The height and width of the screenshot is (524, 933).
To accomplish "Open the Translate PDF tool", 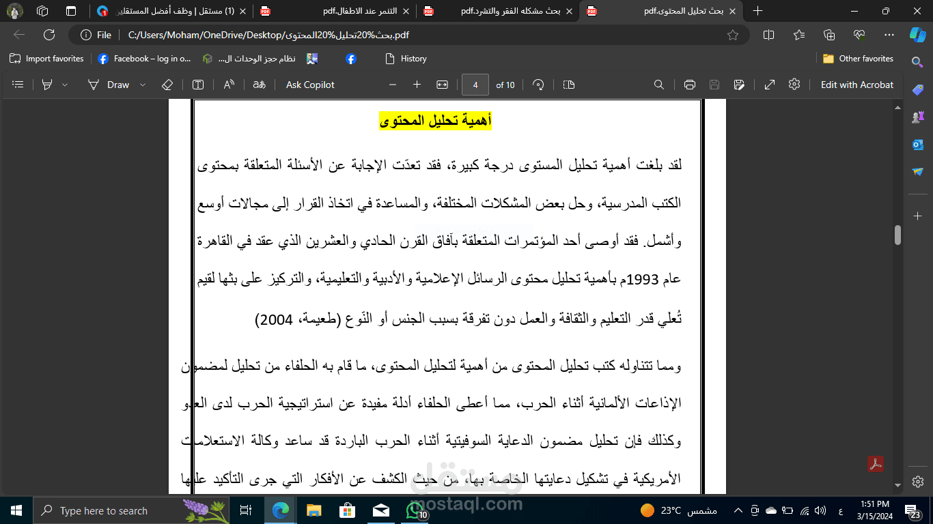I will (x=259, y=85).
